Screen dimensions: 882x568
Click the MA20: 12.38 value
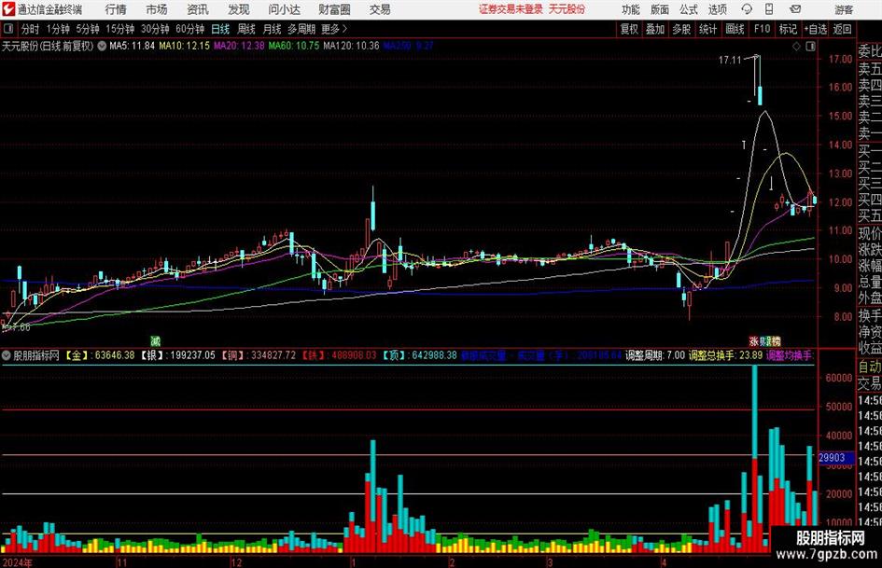[x=239, y=46]
